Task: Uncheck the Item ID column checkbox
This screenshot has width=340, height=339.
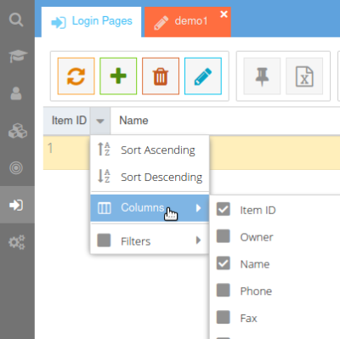Action: pos(224,209)
